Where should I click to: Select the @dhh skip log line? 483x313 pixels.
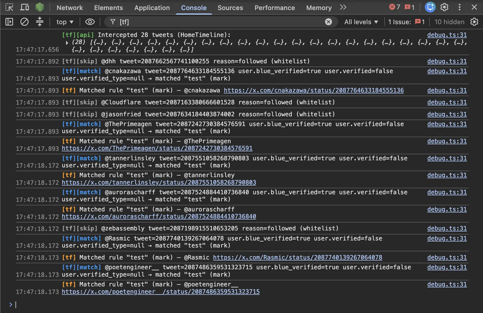point(186,61)
